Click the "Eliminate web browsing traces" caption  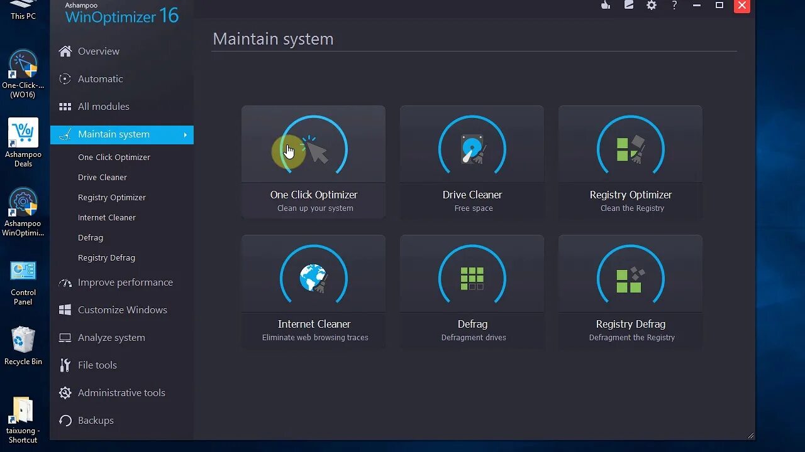[315, 338]
